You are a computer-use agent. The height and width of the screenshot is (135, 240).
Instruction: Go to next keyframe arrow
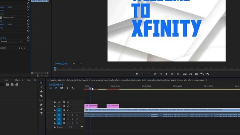pyautogui.click(x=24, y=48)
